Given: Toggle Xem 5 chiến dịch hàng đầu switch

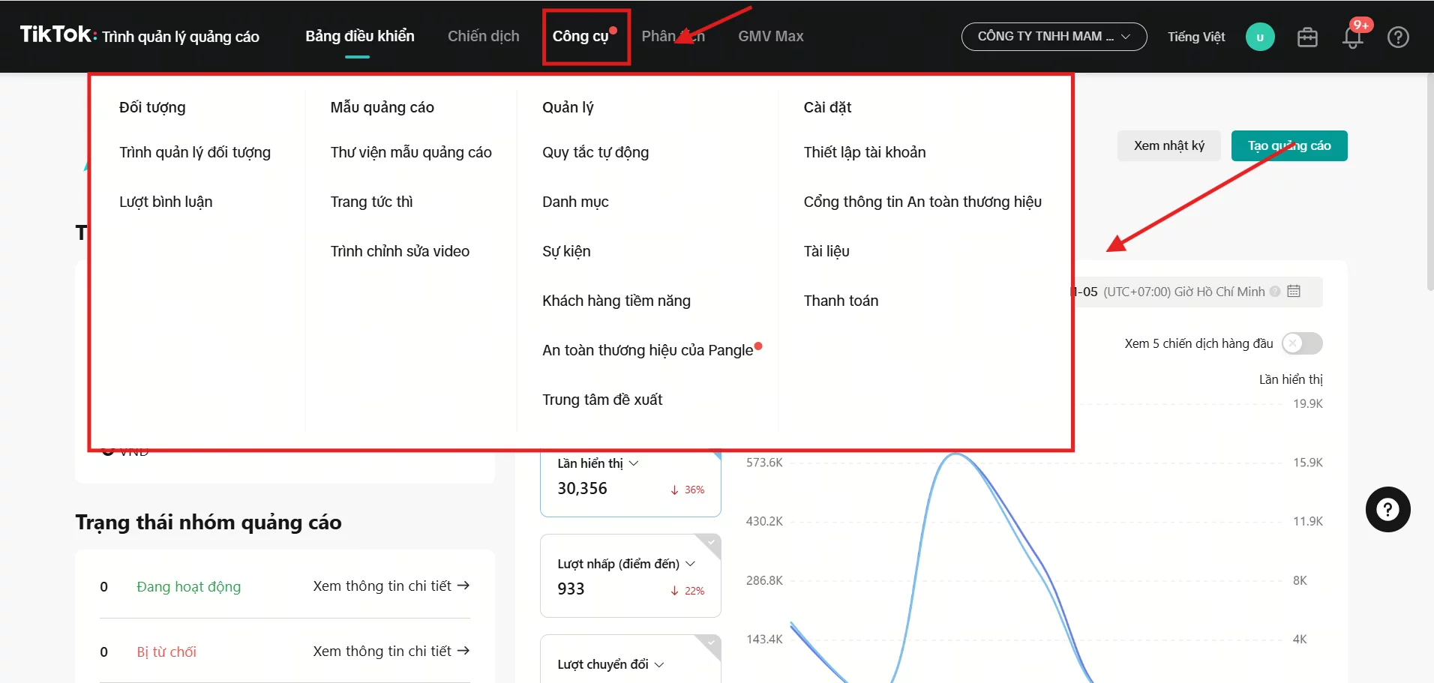Looking at the screenshot, I should pyautogui.click(x=1302, y=343).
